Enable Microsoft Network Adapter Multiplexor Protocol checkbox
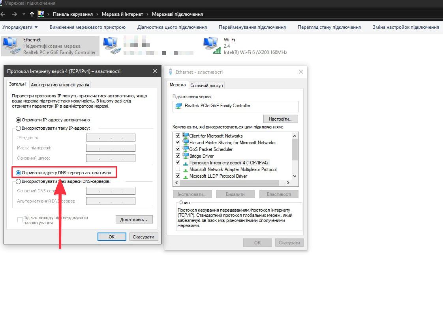Screen dimensions: 443x309 [x=178, y=169]
